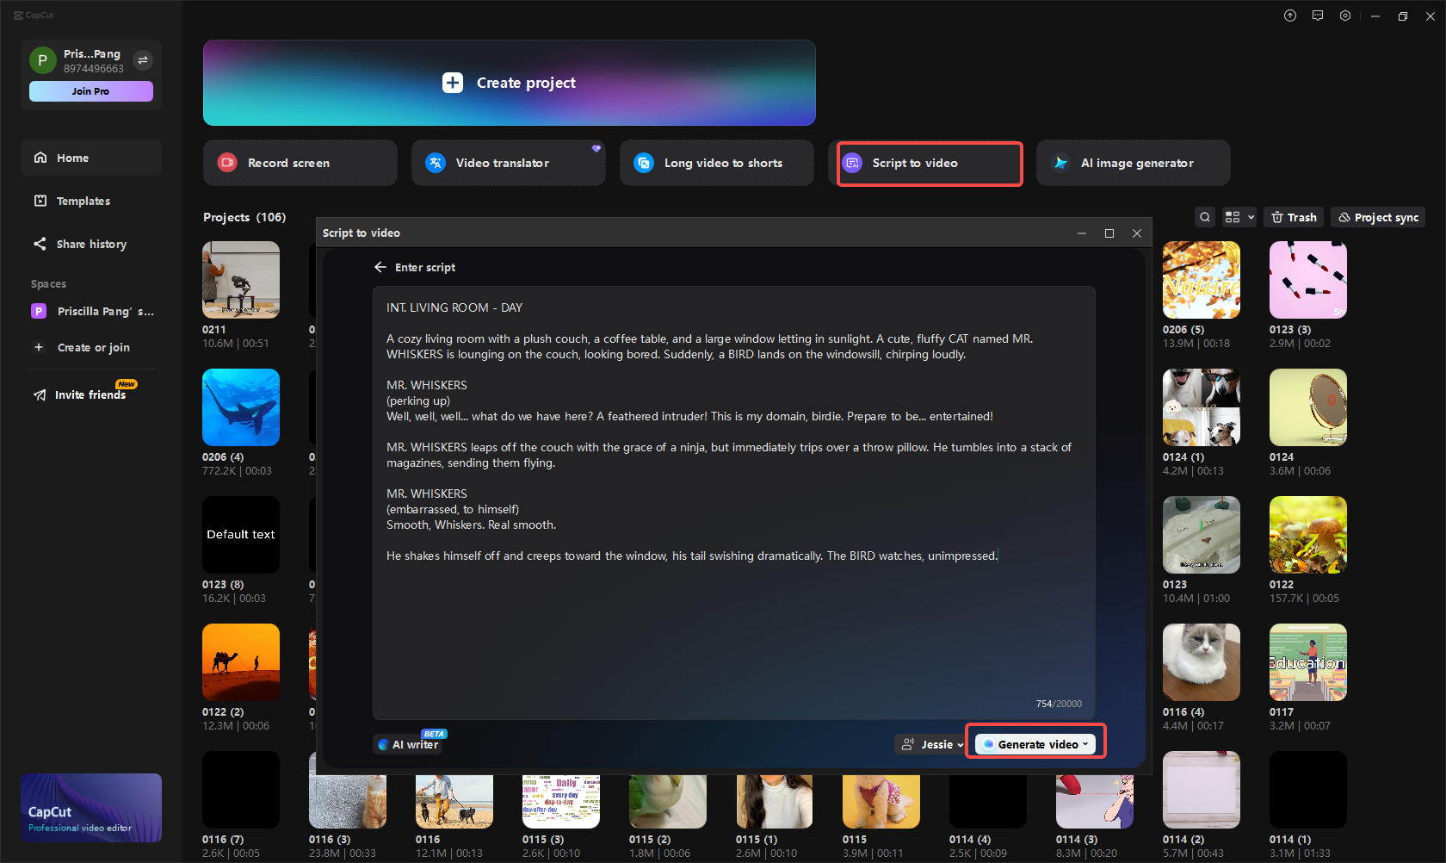This screenshot has height=863, width=1446.
Task: Open the AI writer beta tool
Action: pyautogui.click(x=409, y=744)
